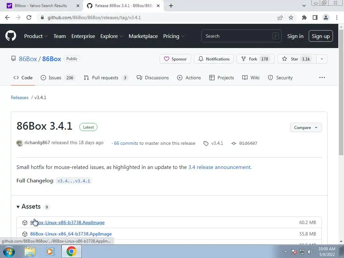This screenshot has width=344, height=258.
Task: Click the share page icon in address bar
Action: pos(280,17)
